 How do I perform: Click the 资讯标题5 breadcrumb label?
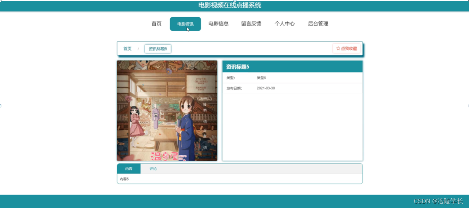(158, 48)
